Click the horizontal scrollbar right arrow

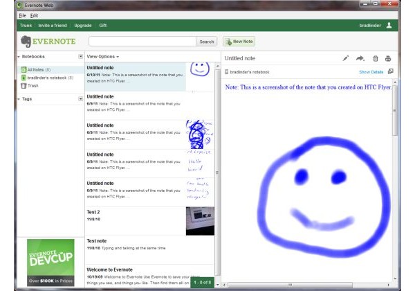(x=388, y=285)
